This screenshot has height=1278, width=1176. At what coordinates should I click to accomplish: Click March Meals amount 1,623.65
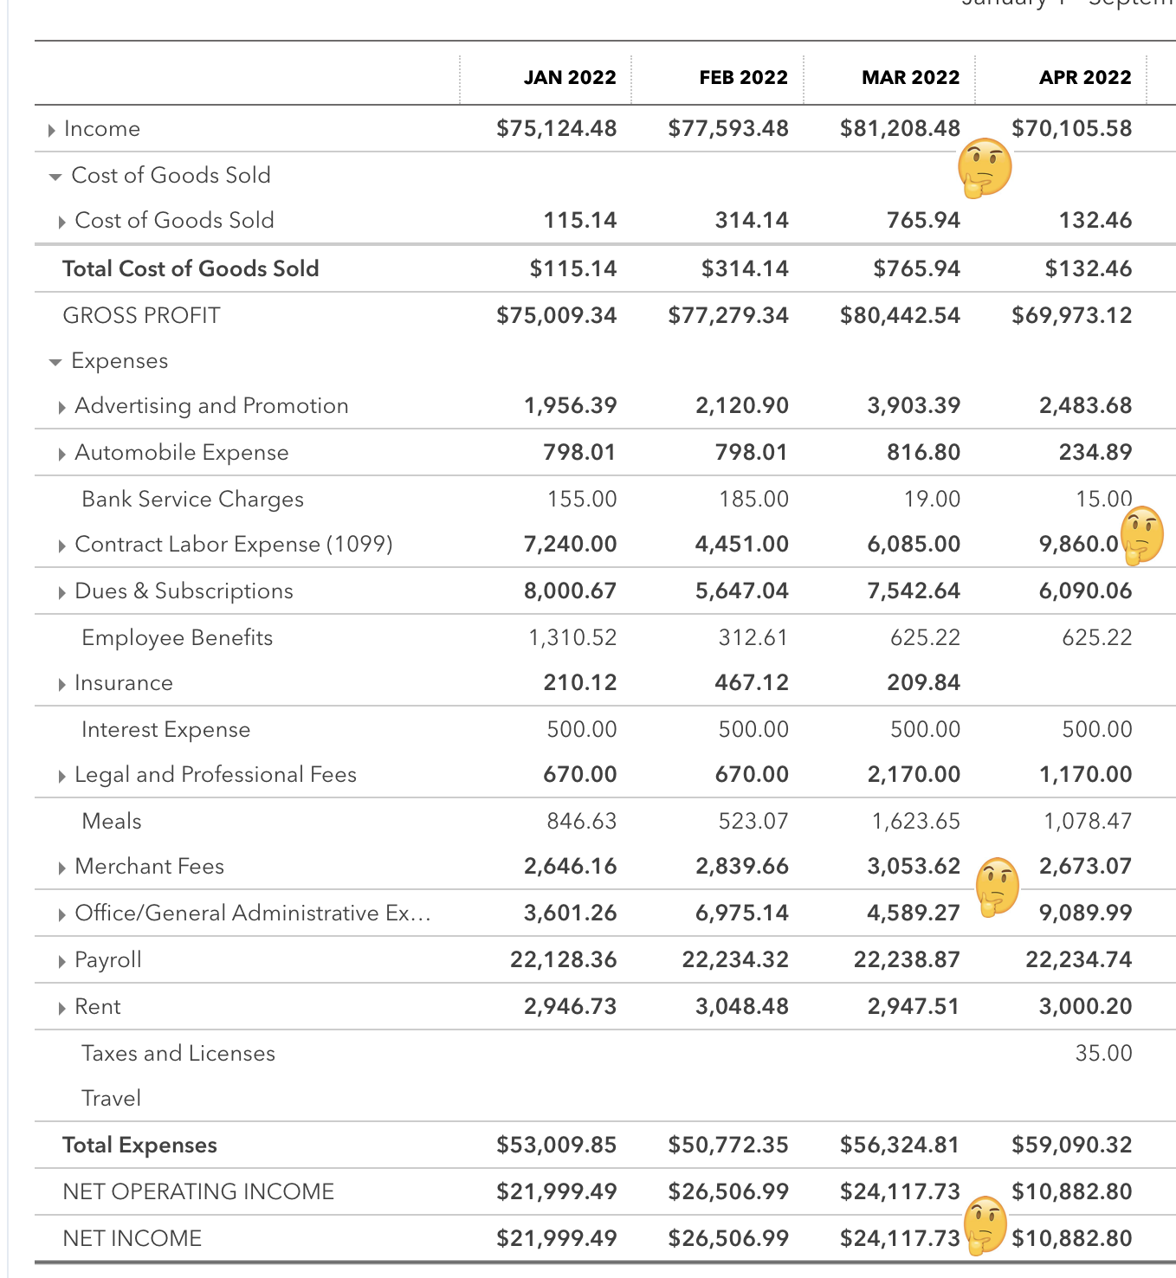(915, 821)
